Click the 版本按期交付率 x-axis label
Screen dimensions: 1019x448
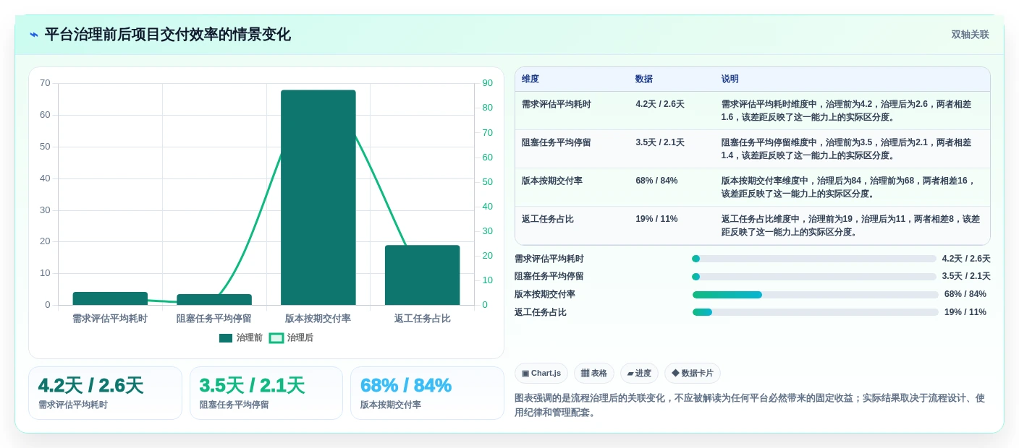coord(318,318)
